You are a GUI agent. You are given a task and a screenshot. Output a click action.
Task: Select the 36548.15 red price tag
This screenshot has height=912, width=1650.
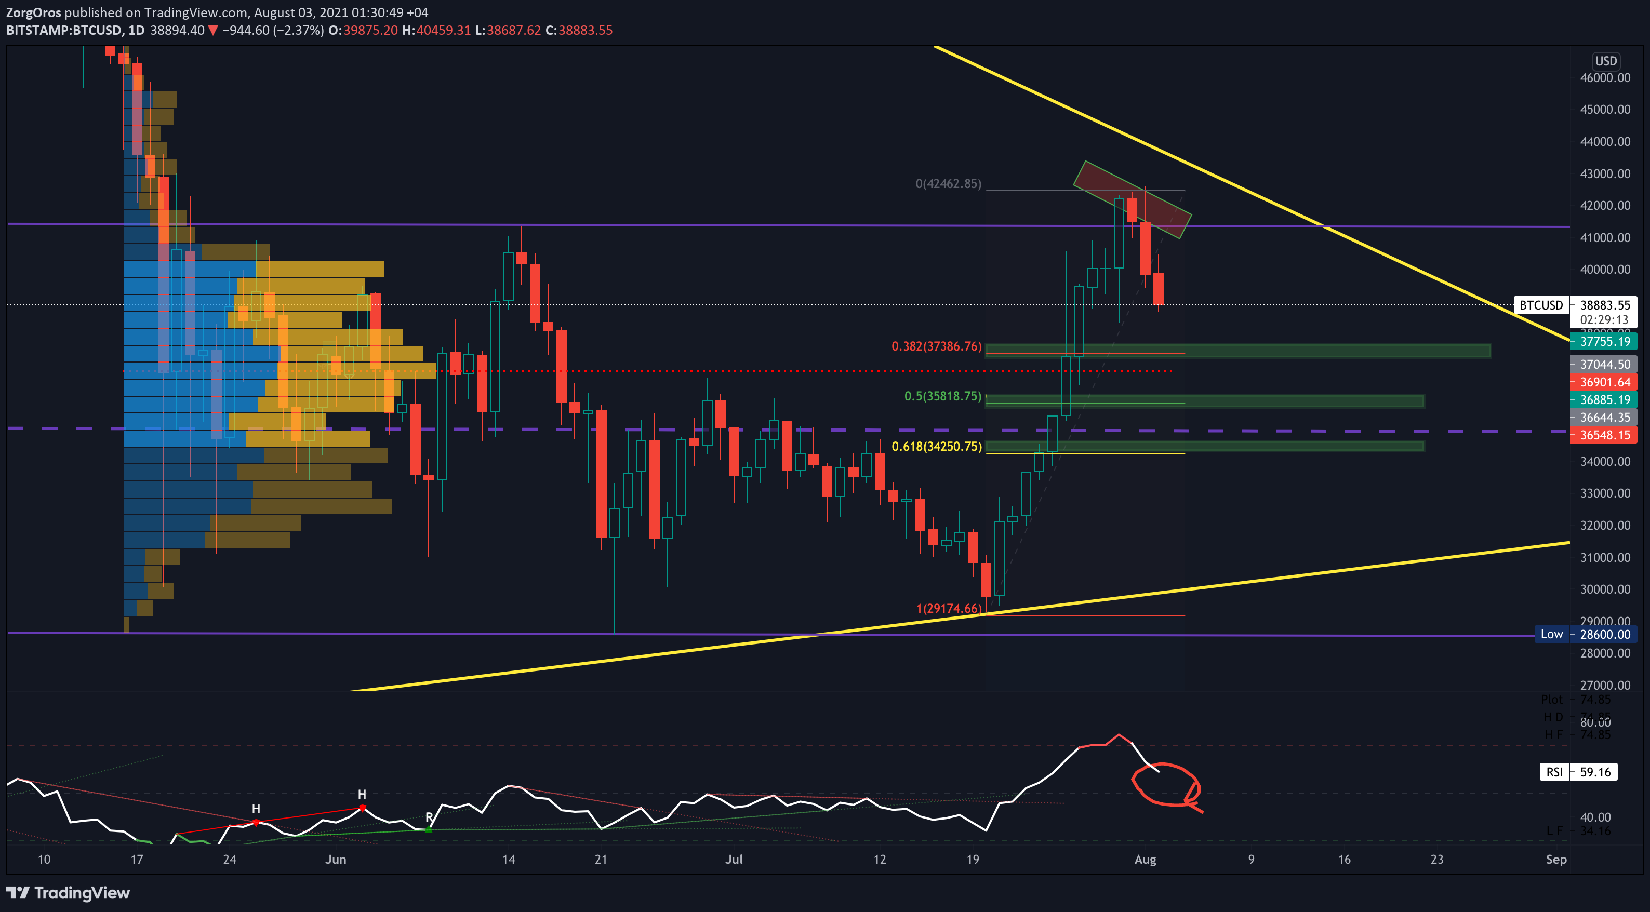coord(1604,435)
